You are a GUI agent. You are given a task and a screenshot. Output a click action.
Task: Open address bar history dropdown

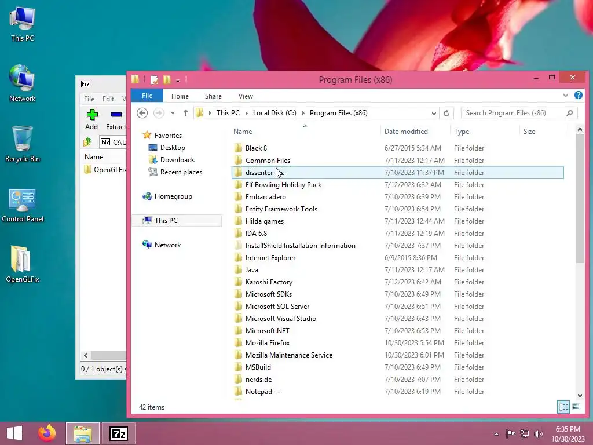434,113
